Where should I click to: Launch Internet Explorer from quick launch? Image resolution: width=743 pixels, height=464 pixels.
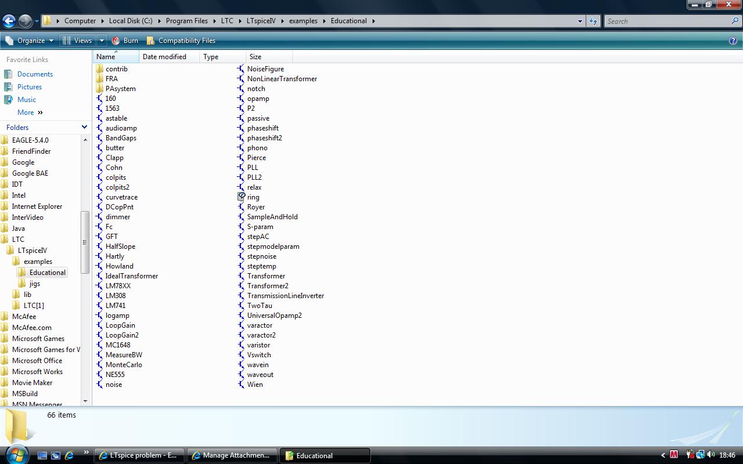[x=69, y=455]
